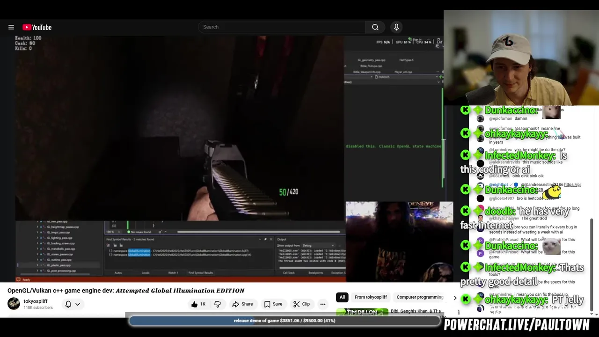This screenshot has width=599, height=337.
Task: Open the GL_geometry_pass.cpp editor tab
Action: (x=372, y=60)
